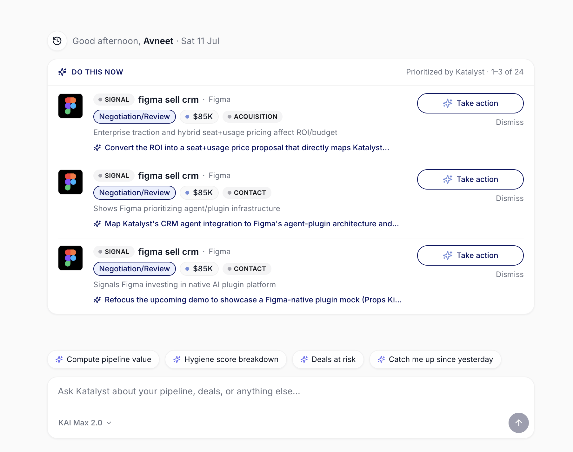The height and width of the screenshot is (452, 573).
Task: Click the 'Prioritized by Katalyst · 1–3 of 24' text
Action: [x=465, y=72]
